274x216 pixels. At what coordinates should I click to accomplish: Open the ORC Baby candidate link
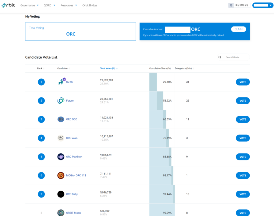[72, 194]
